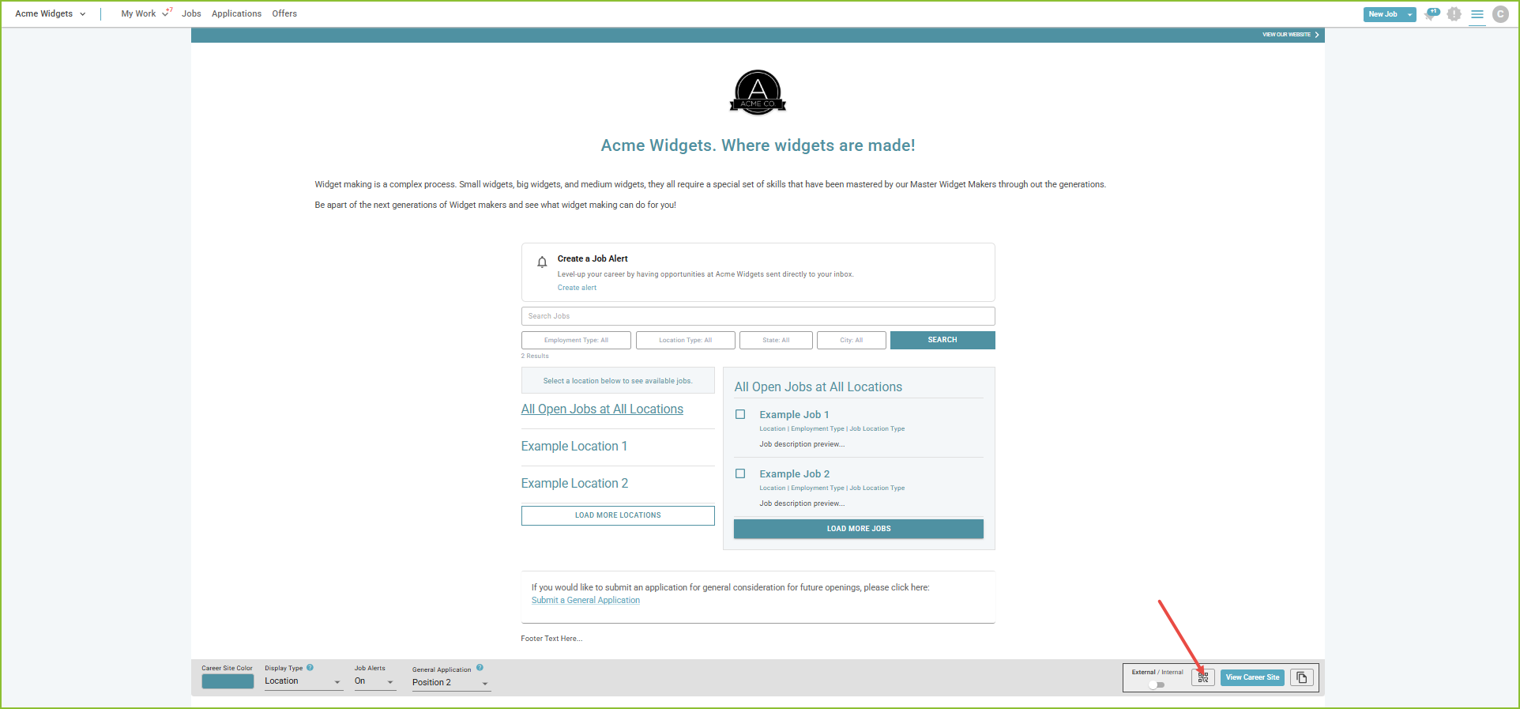The width and height of the screenshot is (1520, 709).
Task: Toggle External / Internal switch
Action: coord(1157,684)
